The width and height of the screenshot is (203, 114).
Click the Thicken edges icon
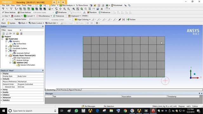pos(131,20)
